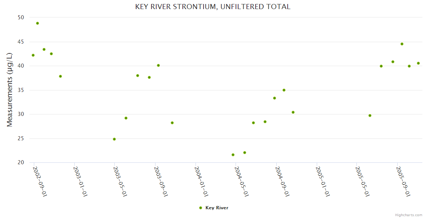426x218 pixels.
Task: Click the 50 y-axis tick label
Action: (x=21, y=17)
